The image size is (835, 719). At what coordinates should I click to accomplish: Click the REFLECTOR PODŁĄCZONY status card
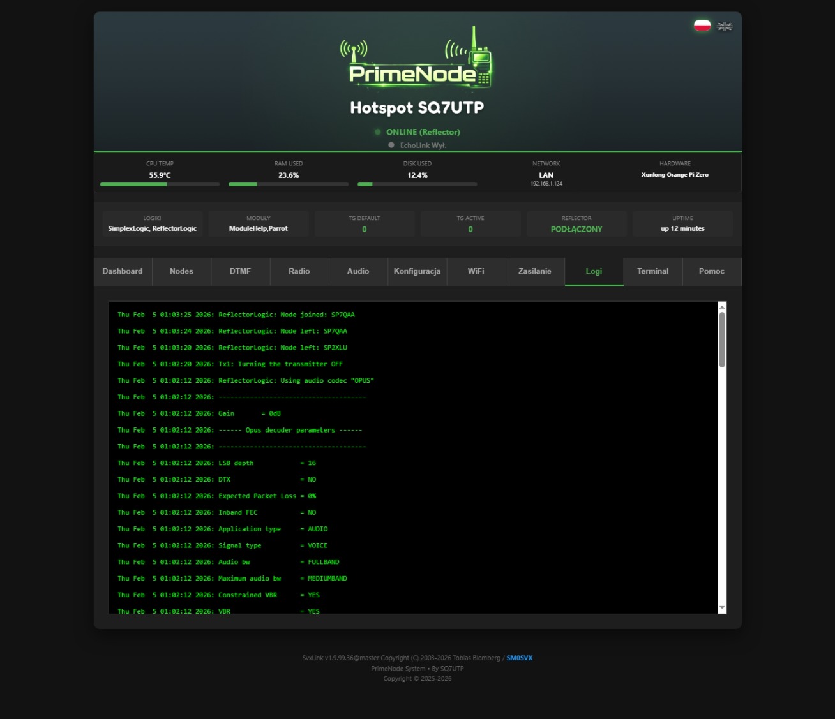tap(576, 224)
